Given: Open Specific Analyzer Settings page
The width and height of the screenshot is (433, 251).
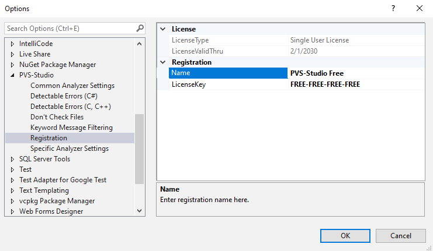Looking at the screenshot, I should [69, 149].
